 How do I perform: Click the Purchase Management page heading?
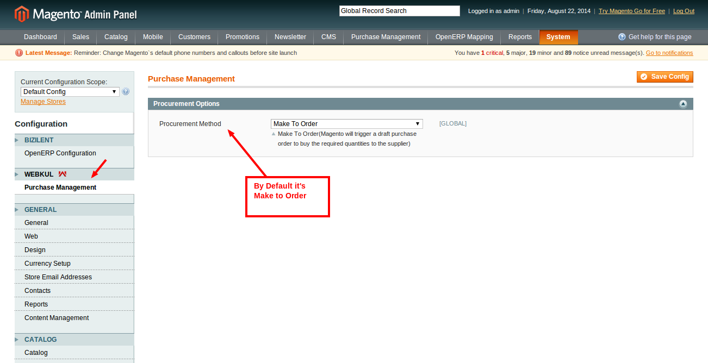pos(191,79)
